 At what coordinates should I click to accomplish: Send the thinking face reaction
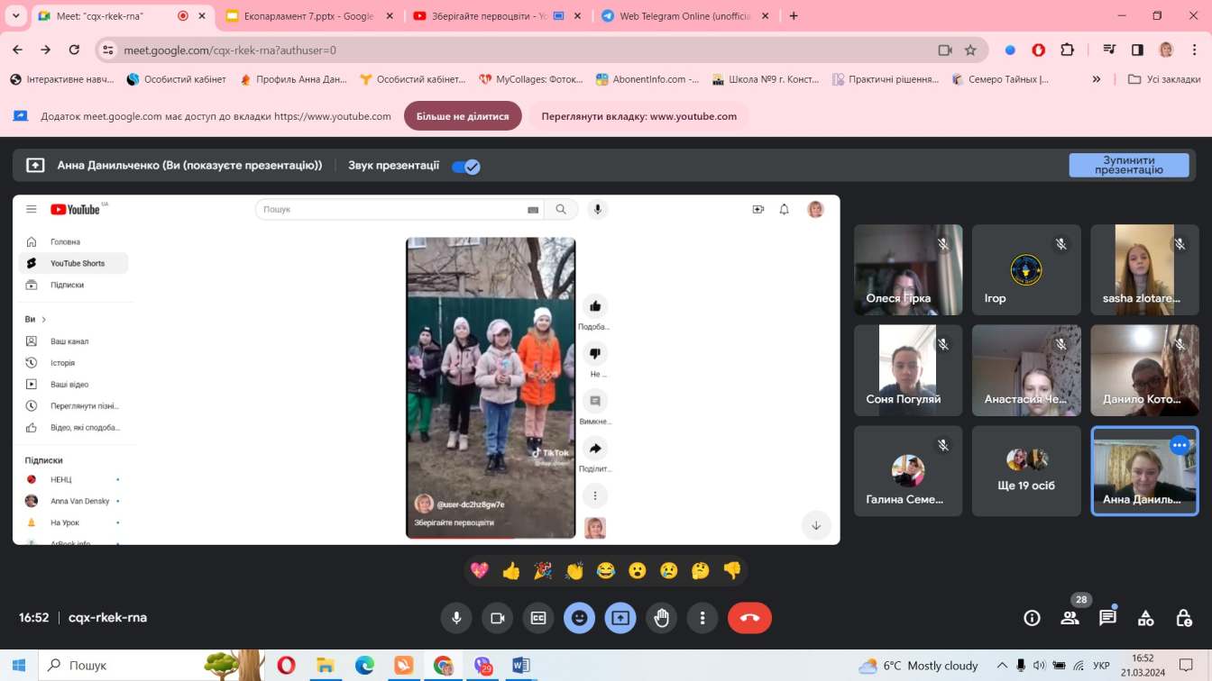coord(701,570)
